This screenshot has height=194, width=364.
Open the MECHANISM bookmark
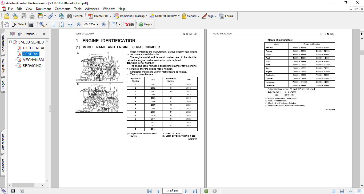click(33, 60)
